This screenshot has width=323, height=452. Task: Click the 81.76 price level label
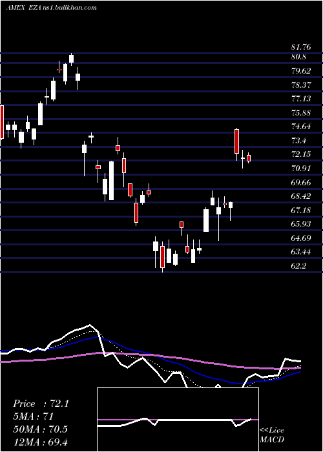(302, 47)
